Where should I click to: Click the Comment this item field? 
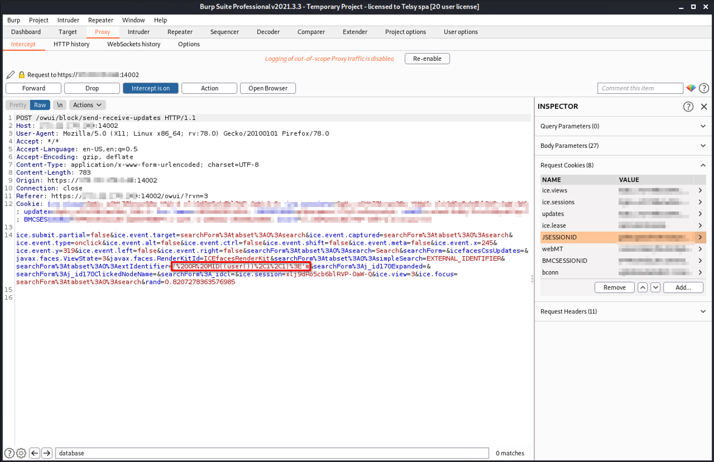(x=640, y=88)
